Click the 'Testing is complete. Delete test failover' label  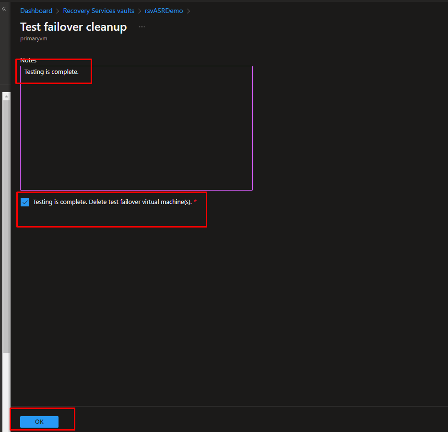tap(112, 202)
